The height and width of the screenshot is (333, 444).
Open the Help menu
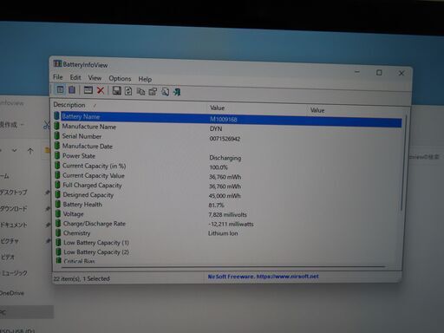145,79
